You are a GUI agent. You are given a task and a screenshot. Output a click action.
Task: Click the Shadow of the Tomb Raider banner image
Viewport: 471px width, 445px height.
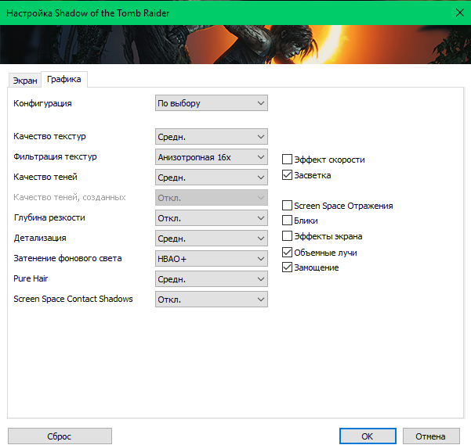pos(235,45)
